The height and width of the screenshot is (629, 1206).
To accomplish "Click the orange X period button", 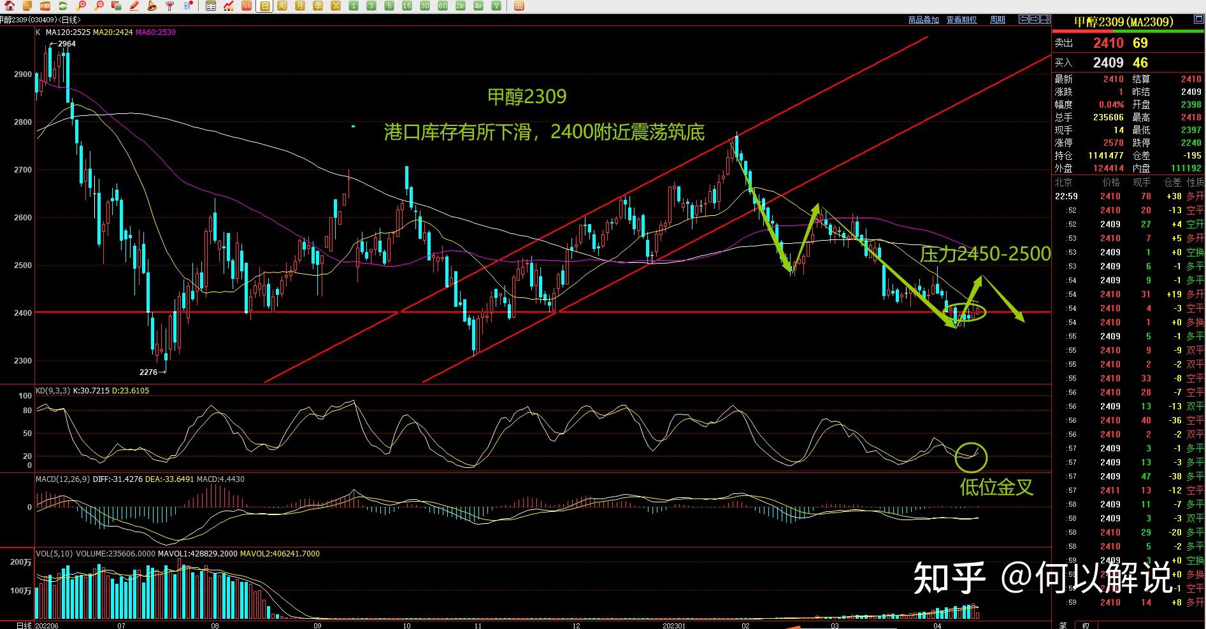I will point(336,6).
